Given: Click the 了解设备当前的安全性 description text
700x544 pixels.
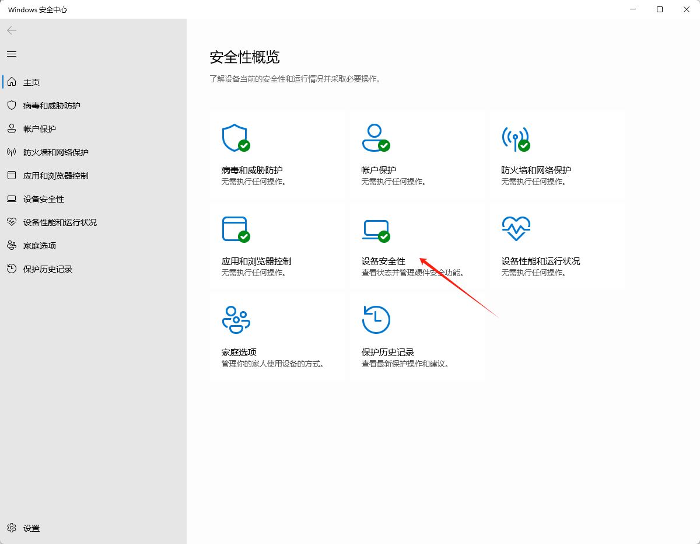Looking at the screenshot, I should click(x=295, y=79).
